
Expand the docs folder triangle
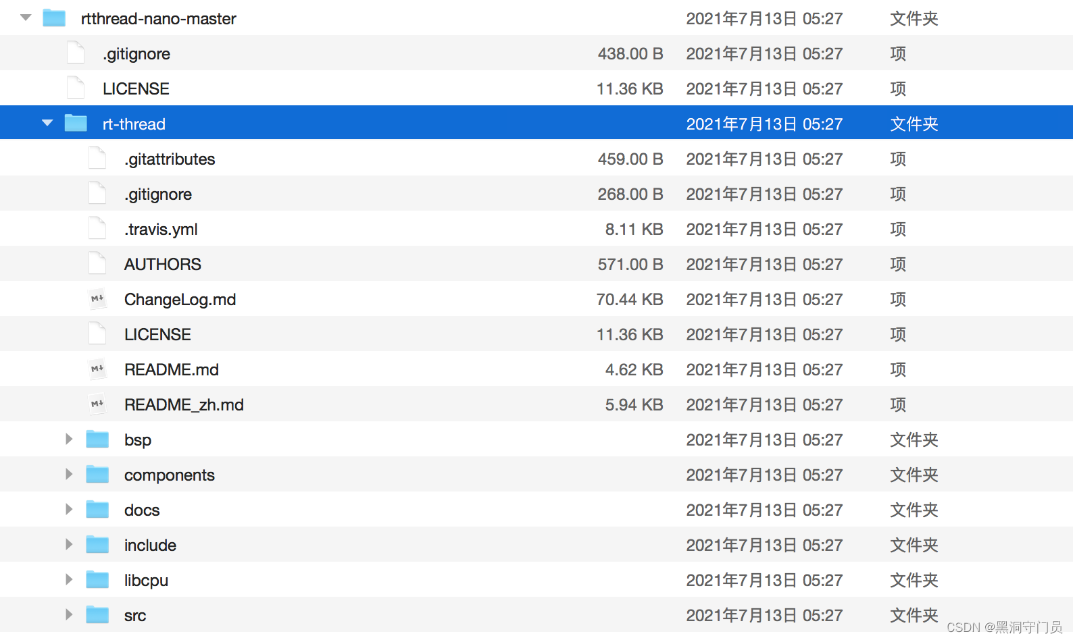(69, 509)
